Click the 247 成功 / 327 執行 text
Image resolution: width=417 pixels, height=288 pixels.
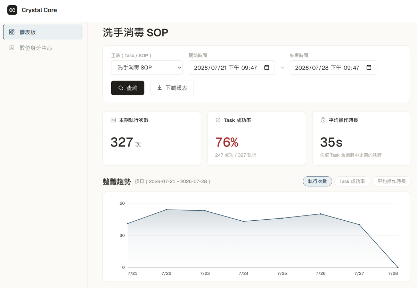(x=236, y=155)
